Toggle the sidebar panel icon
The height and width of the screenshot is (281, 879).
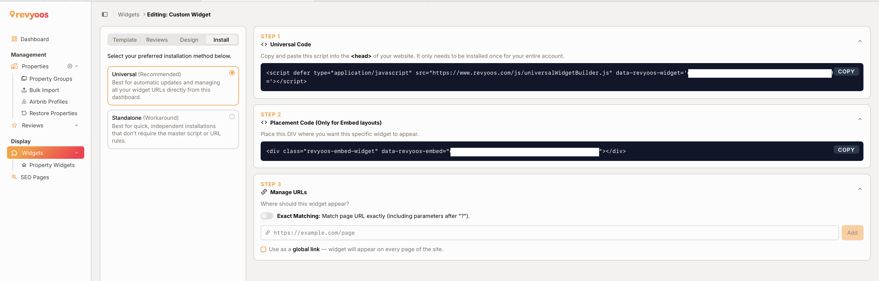(105, 14)
